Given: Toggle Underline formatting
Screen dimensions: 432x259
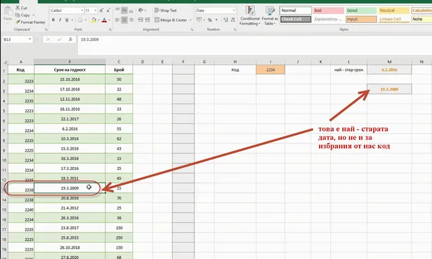Looking at the screenshot, I should coord(67,19).
